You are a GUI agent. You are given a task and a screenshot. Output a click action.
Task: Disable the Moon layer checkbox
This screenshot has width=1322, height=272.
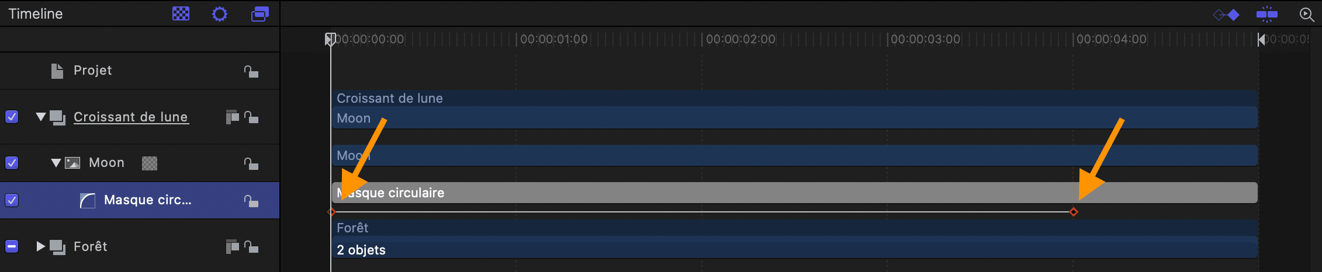12,162
